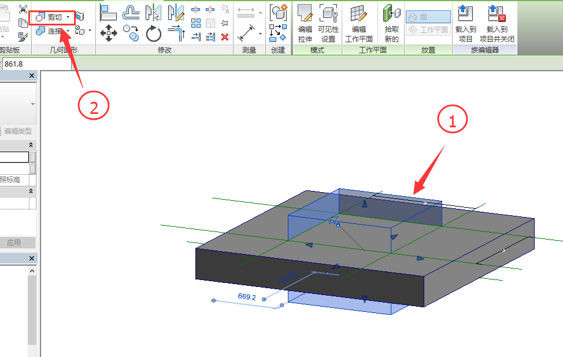Image resolution: width=563 pixels, height=357 pixels.
Task: Click 编辑类型 (Edit Type) button
Action: (16, 131)
